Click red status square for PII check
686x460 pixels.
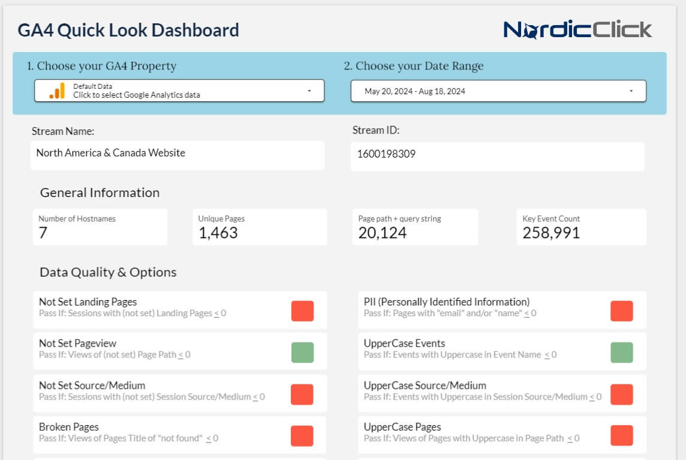point(622,311)
